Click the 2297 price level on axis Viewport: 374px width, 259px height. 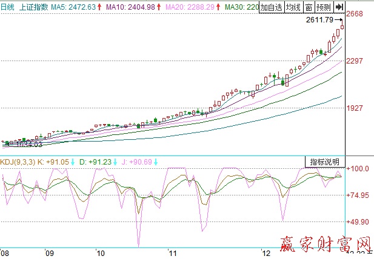356,61
